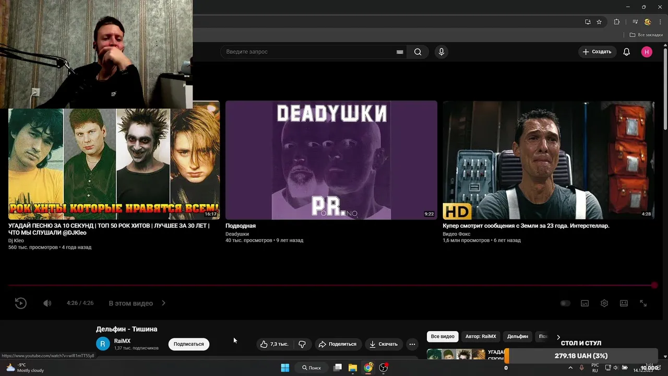Screen dimensions: 668x376
Task: Open the pink 'H' account avatar menu
Action: [x=647, y=52]
